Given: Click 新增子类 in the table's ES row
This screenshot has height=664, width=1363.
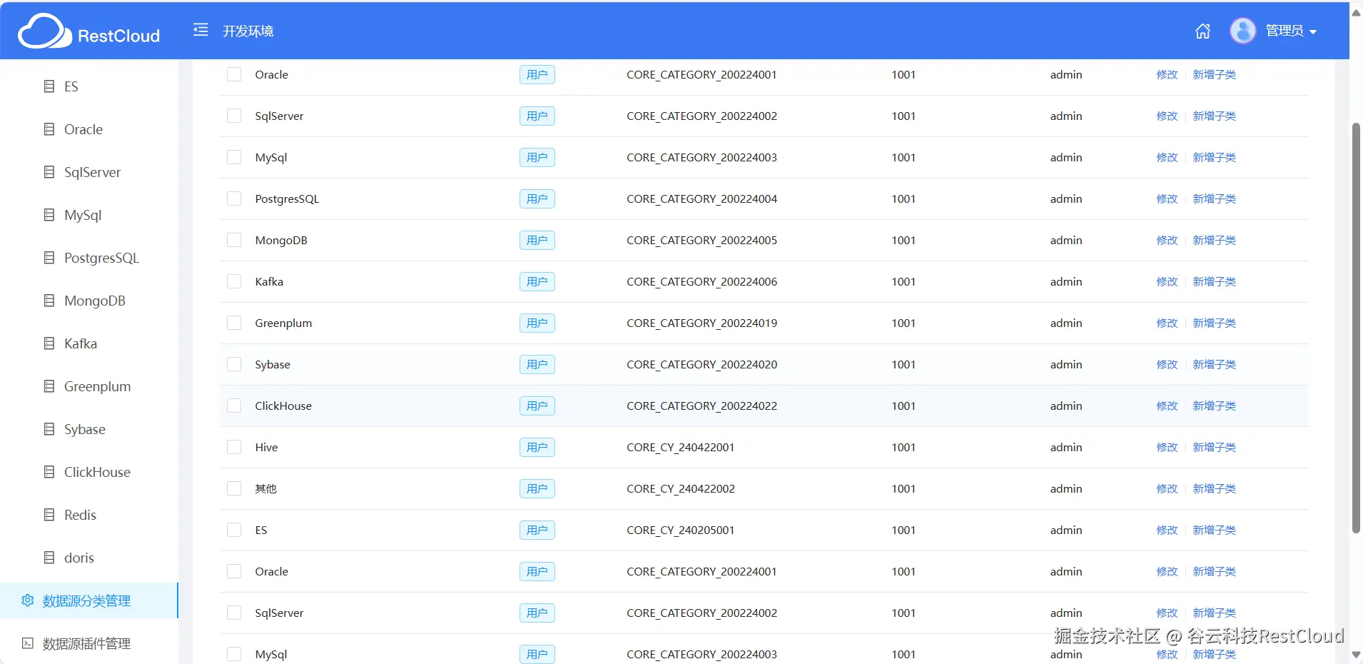Looking at the screenshot, I should tap(1214, 530).
